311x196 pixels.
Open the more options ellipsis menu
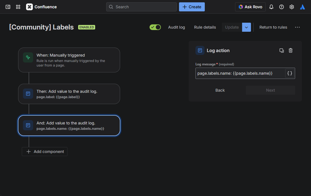(x=297, y=27)
